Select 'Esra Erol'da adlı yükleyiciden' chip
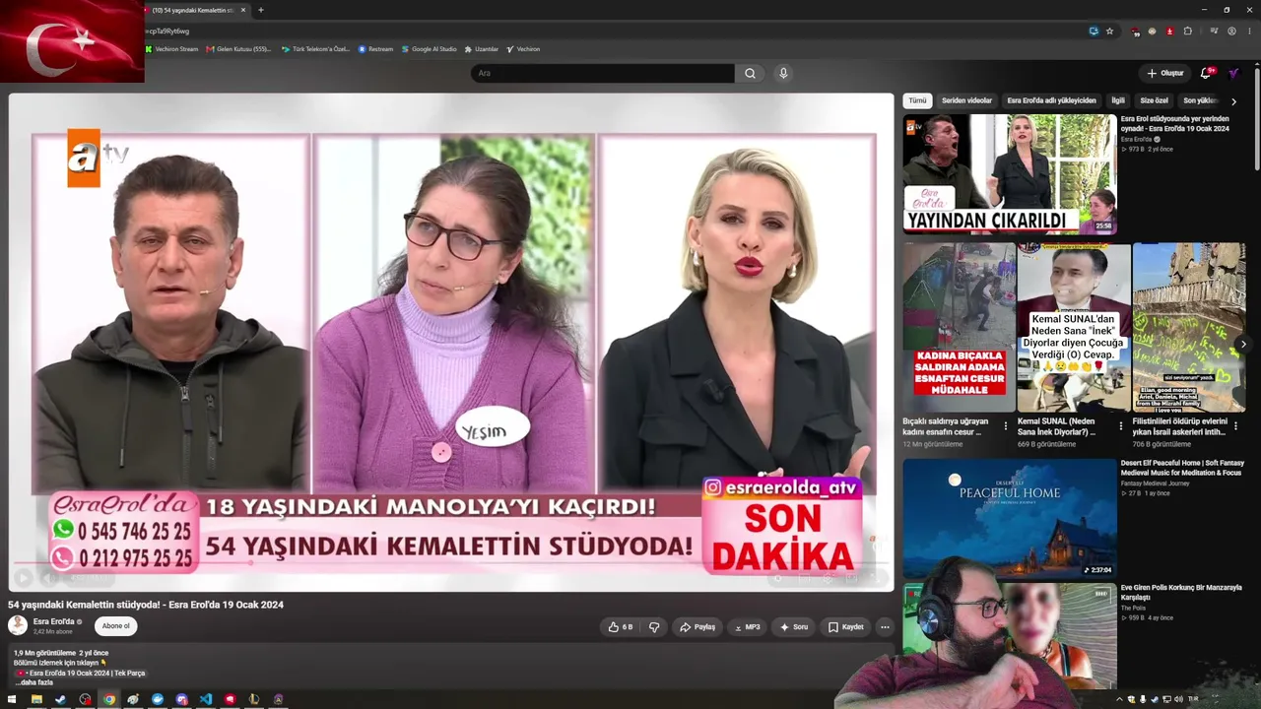This screenshot has height=709, width=1261. (1051, 100)
